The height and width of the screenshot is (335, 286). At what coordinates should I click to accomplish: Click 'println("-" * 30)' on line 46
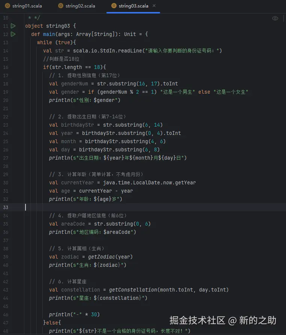pos(74,314)
